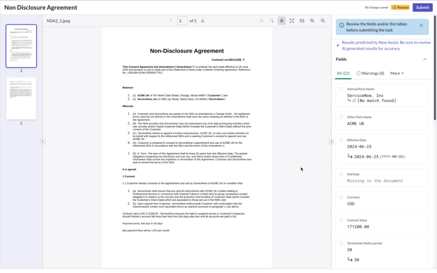Image resolution: width=437 pixels, height=273 pixels.
Task: Click the Review status badge
Action: (400, 8)
